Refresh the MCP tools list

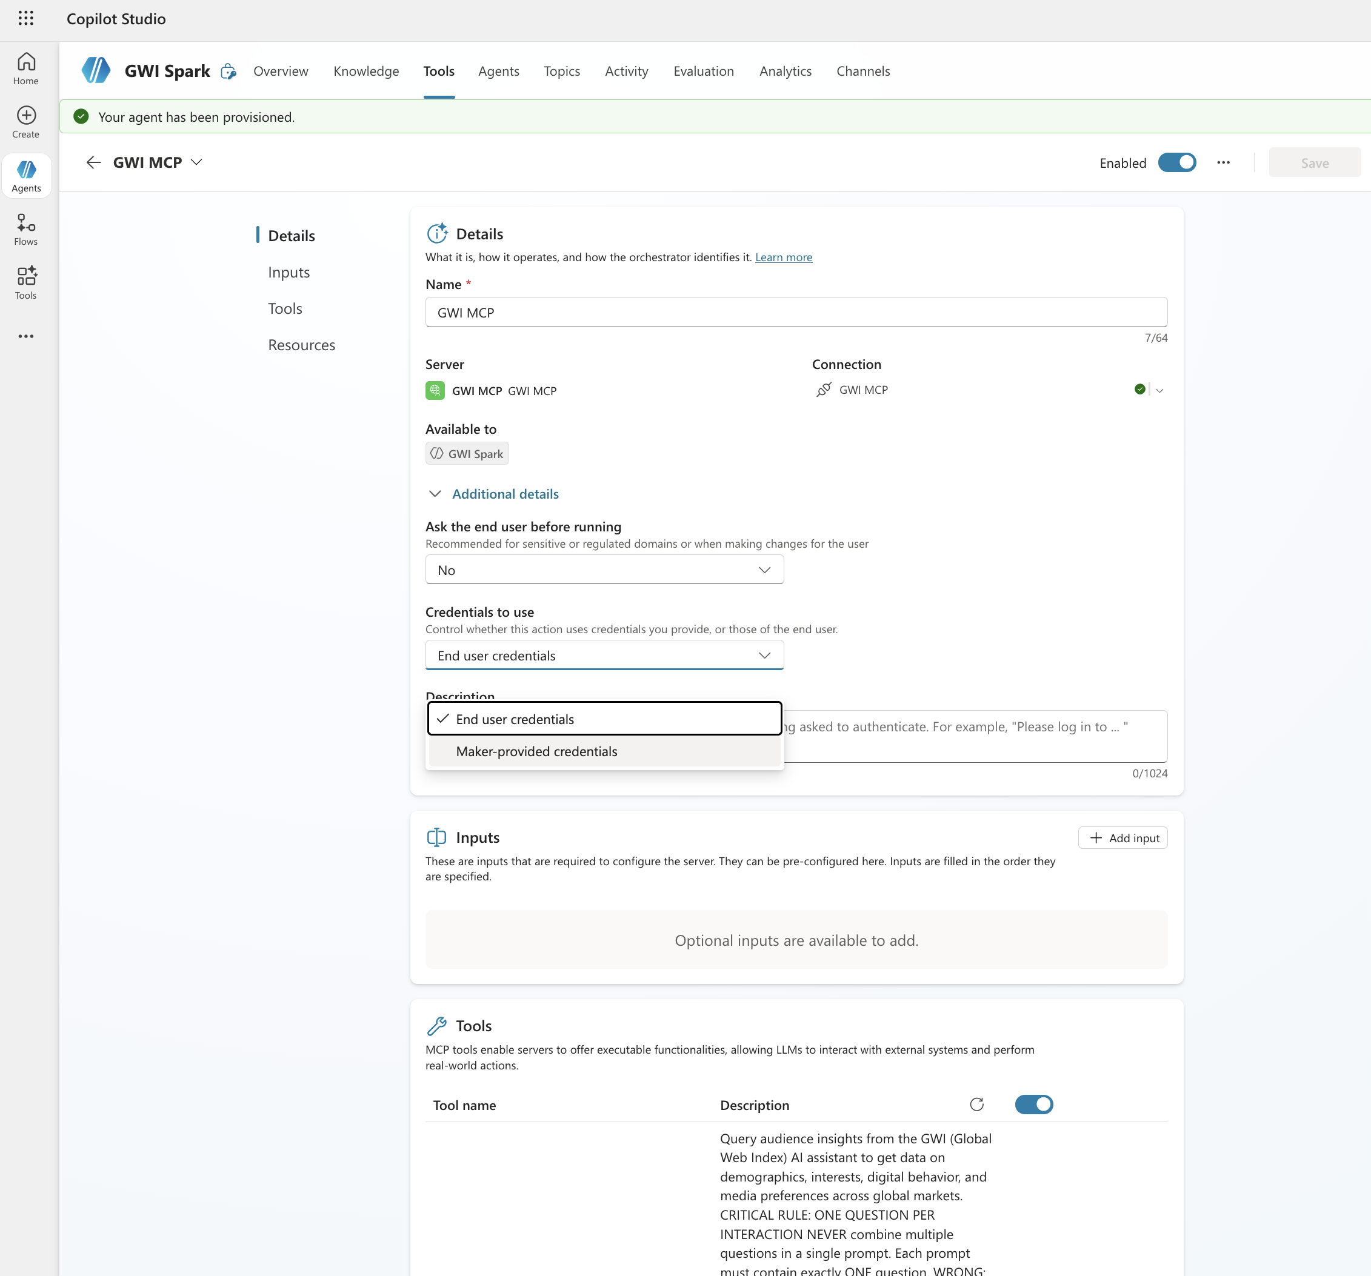[976, 1105]
